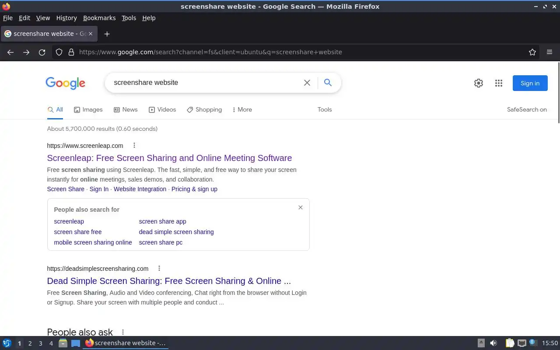
Task: Open options for screenleap.com result
Action: 134,145
